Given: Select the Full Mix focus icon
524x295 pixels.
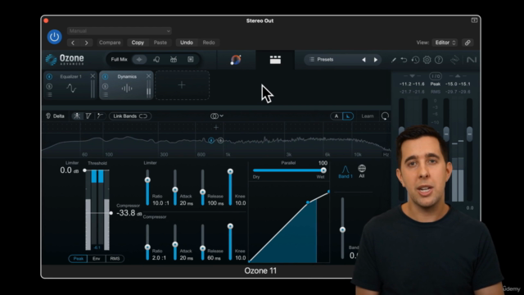Looking at the screenshot, I should pyautogui.click(x=139, y=60).
